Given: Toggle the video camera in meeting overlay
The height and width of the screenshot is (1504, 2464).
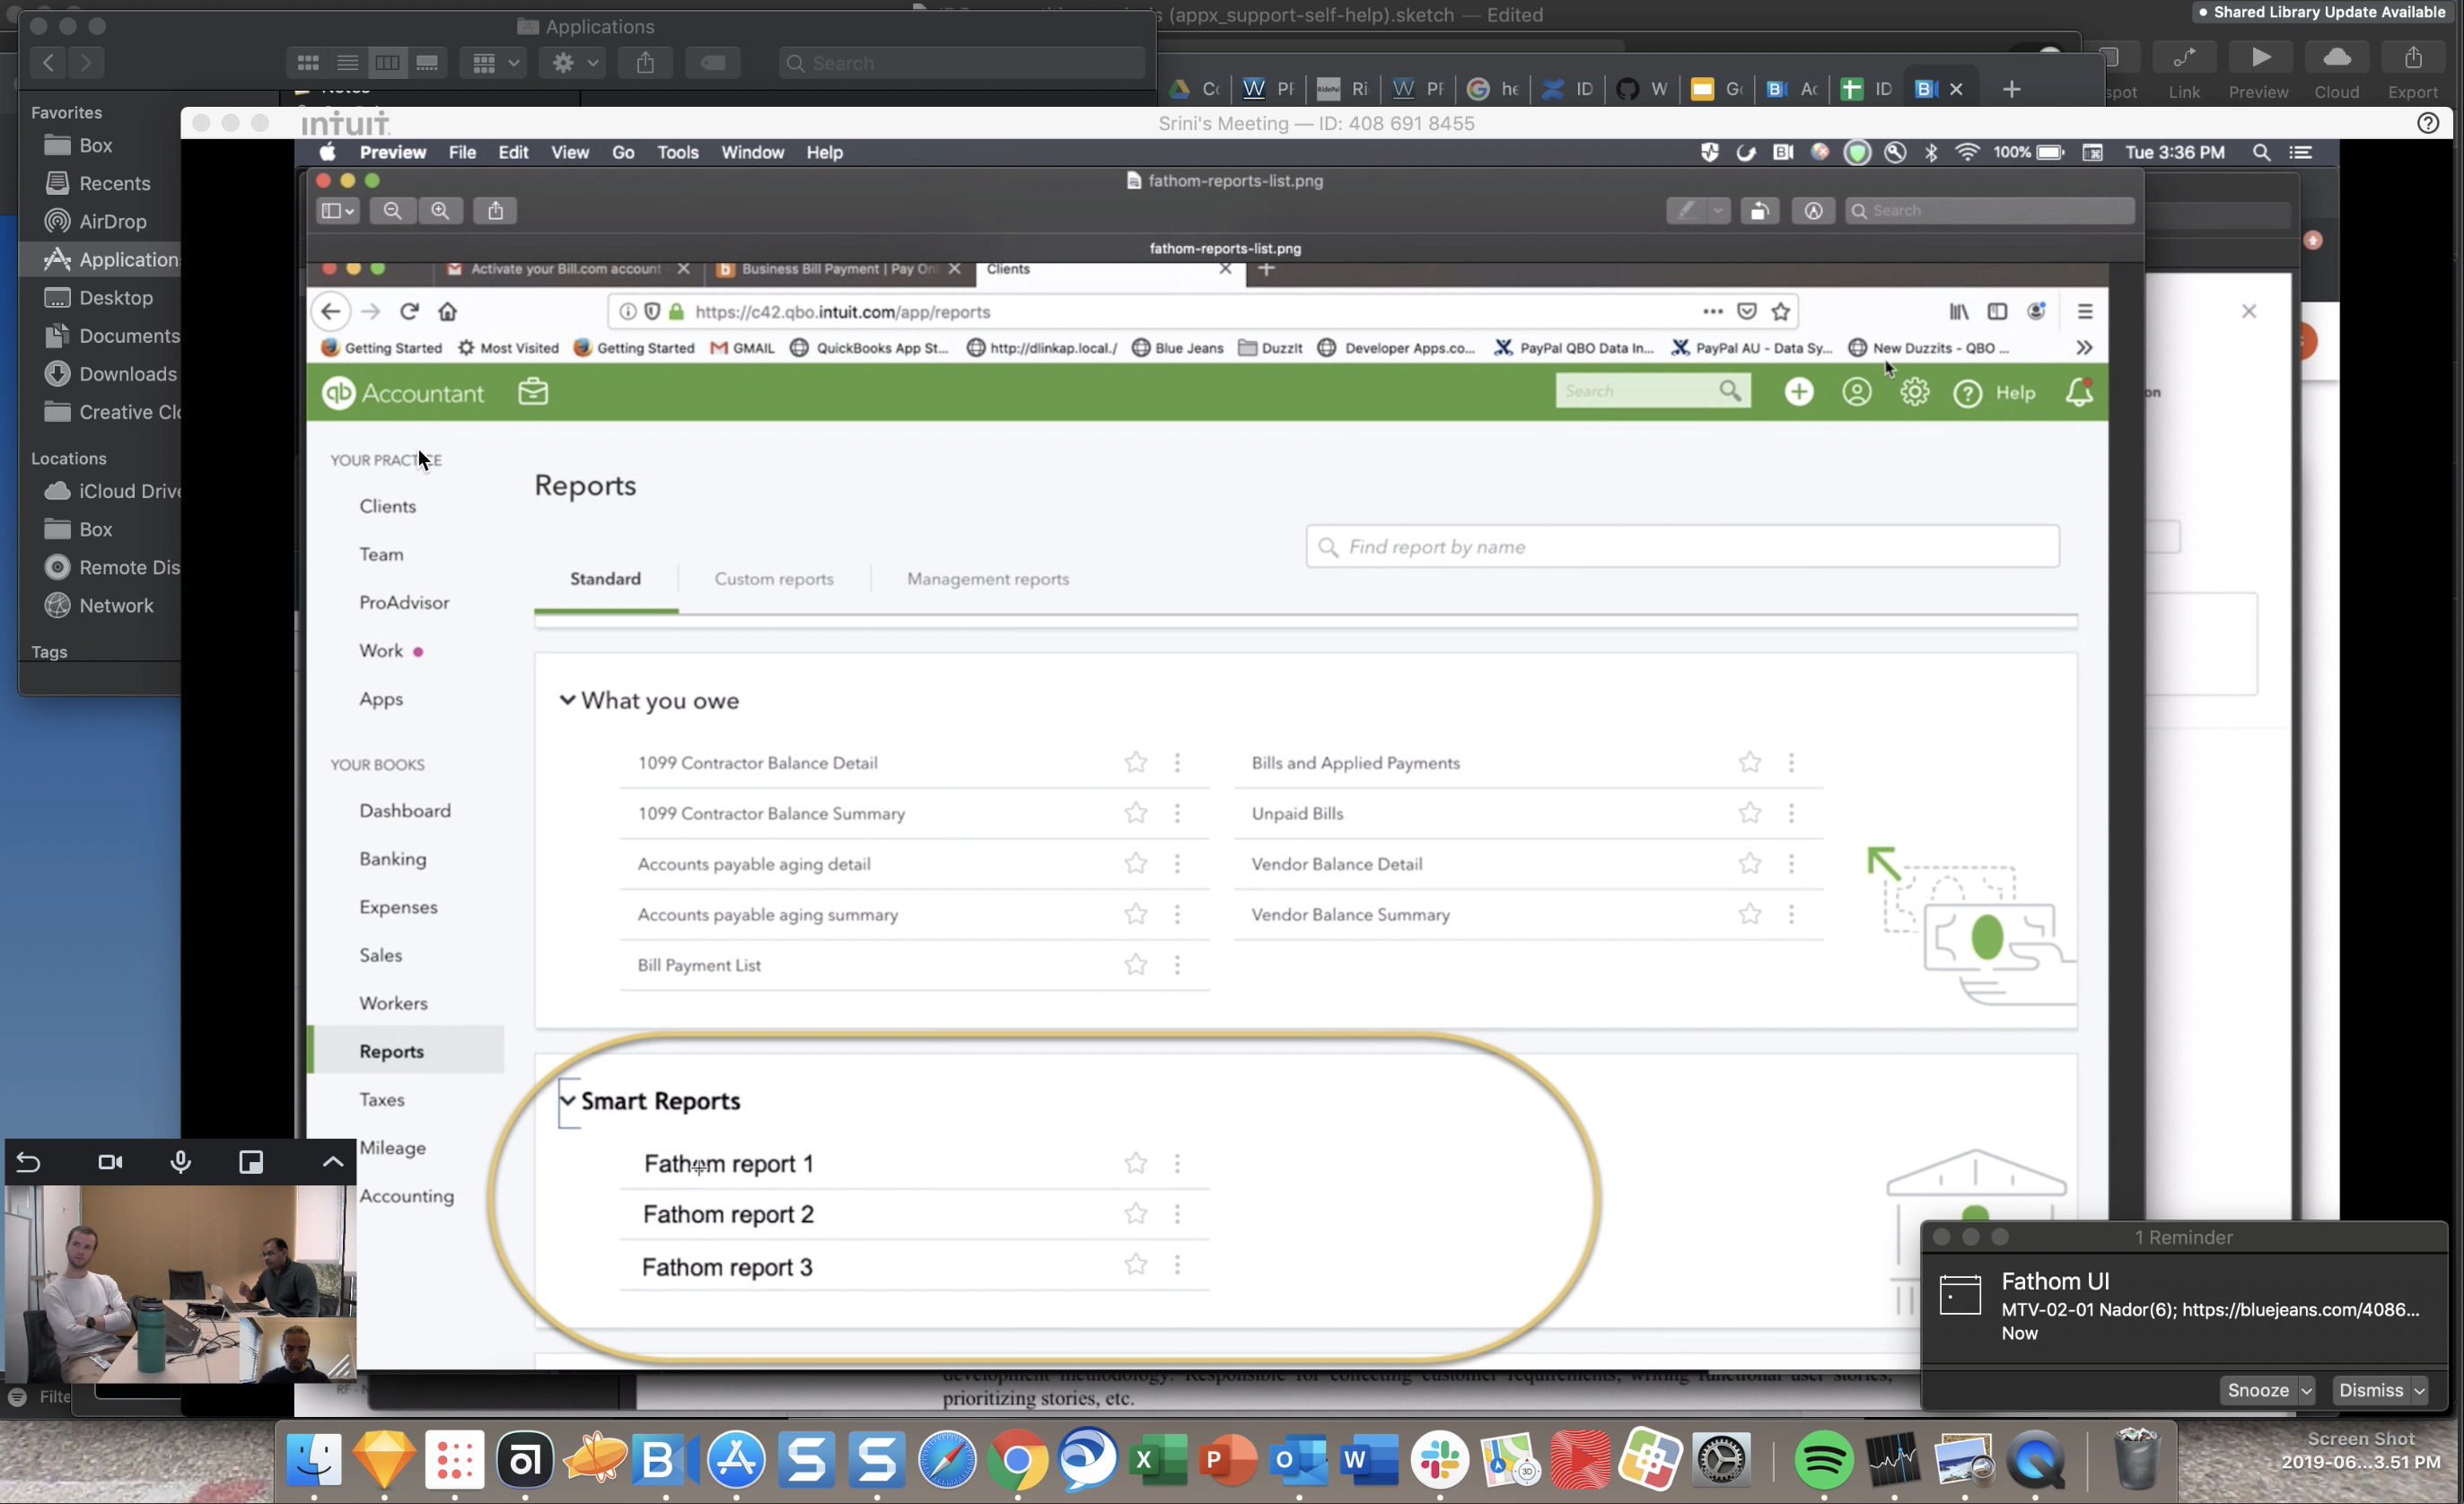Looking at the screenshot, I should (x=110, y=1162).
